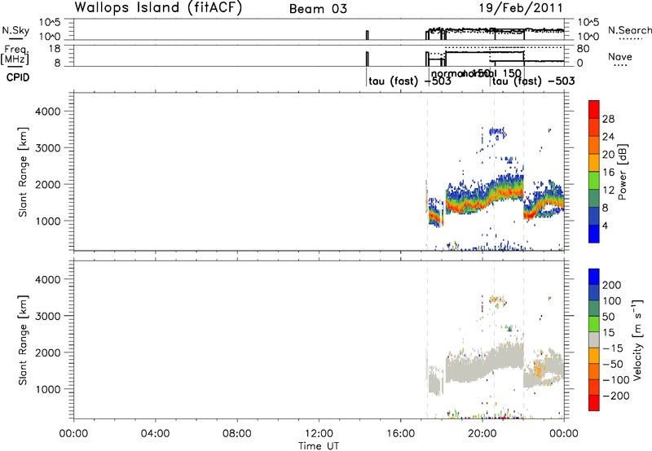This screenshot has height=451, width=652.
Task: Click the "80" Nave axis tick
Action: [x=583, y=49]
